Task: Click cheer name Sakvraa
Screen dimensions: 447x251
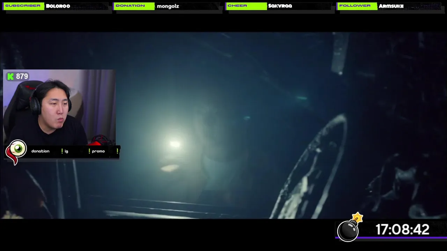Action: pyautogui.click(x=280, y=6)
